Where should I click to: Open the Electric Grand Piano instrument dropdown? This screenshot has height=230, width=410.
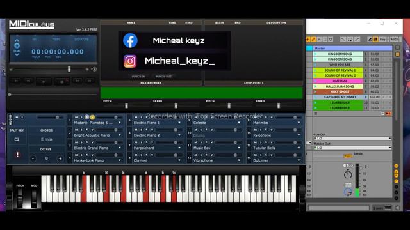(120, 148)
